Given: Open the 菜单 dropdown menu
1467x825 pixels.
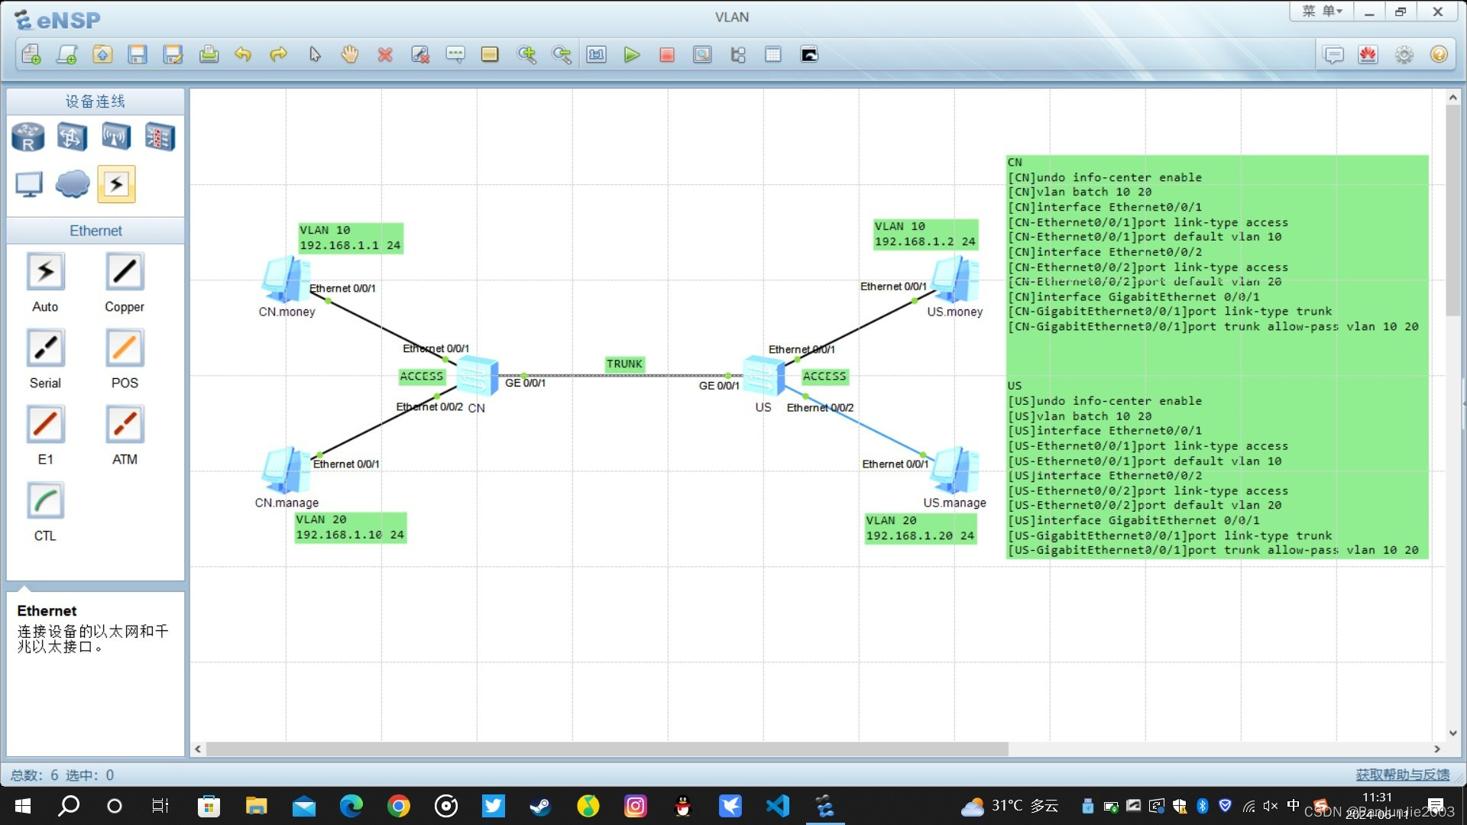Looking at the screenshot, I should (x=1322, y=11).
